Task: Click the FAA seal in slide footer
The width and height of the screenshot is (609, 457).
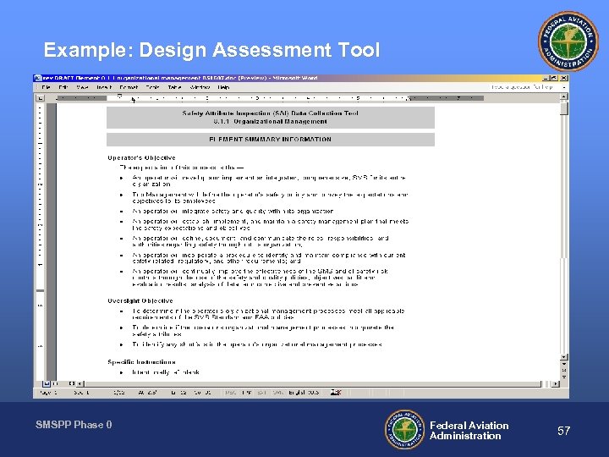Action: pos(404,430)
